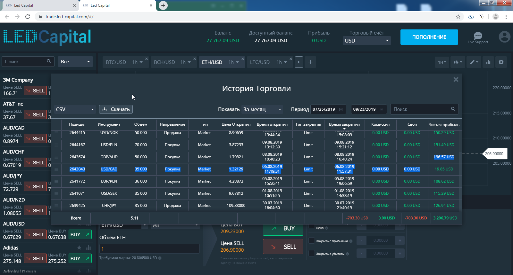
Task: Click magnifier in trade history search box
Action: coord(453,109)
